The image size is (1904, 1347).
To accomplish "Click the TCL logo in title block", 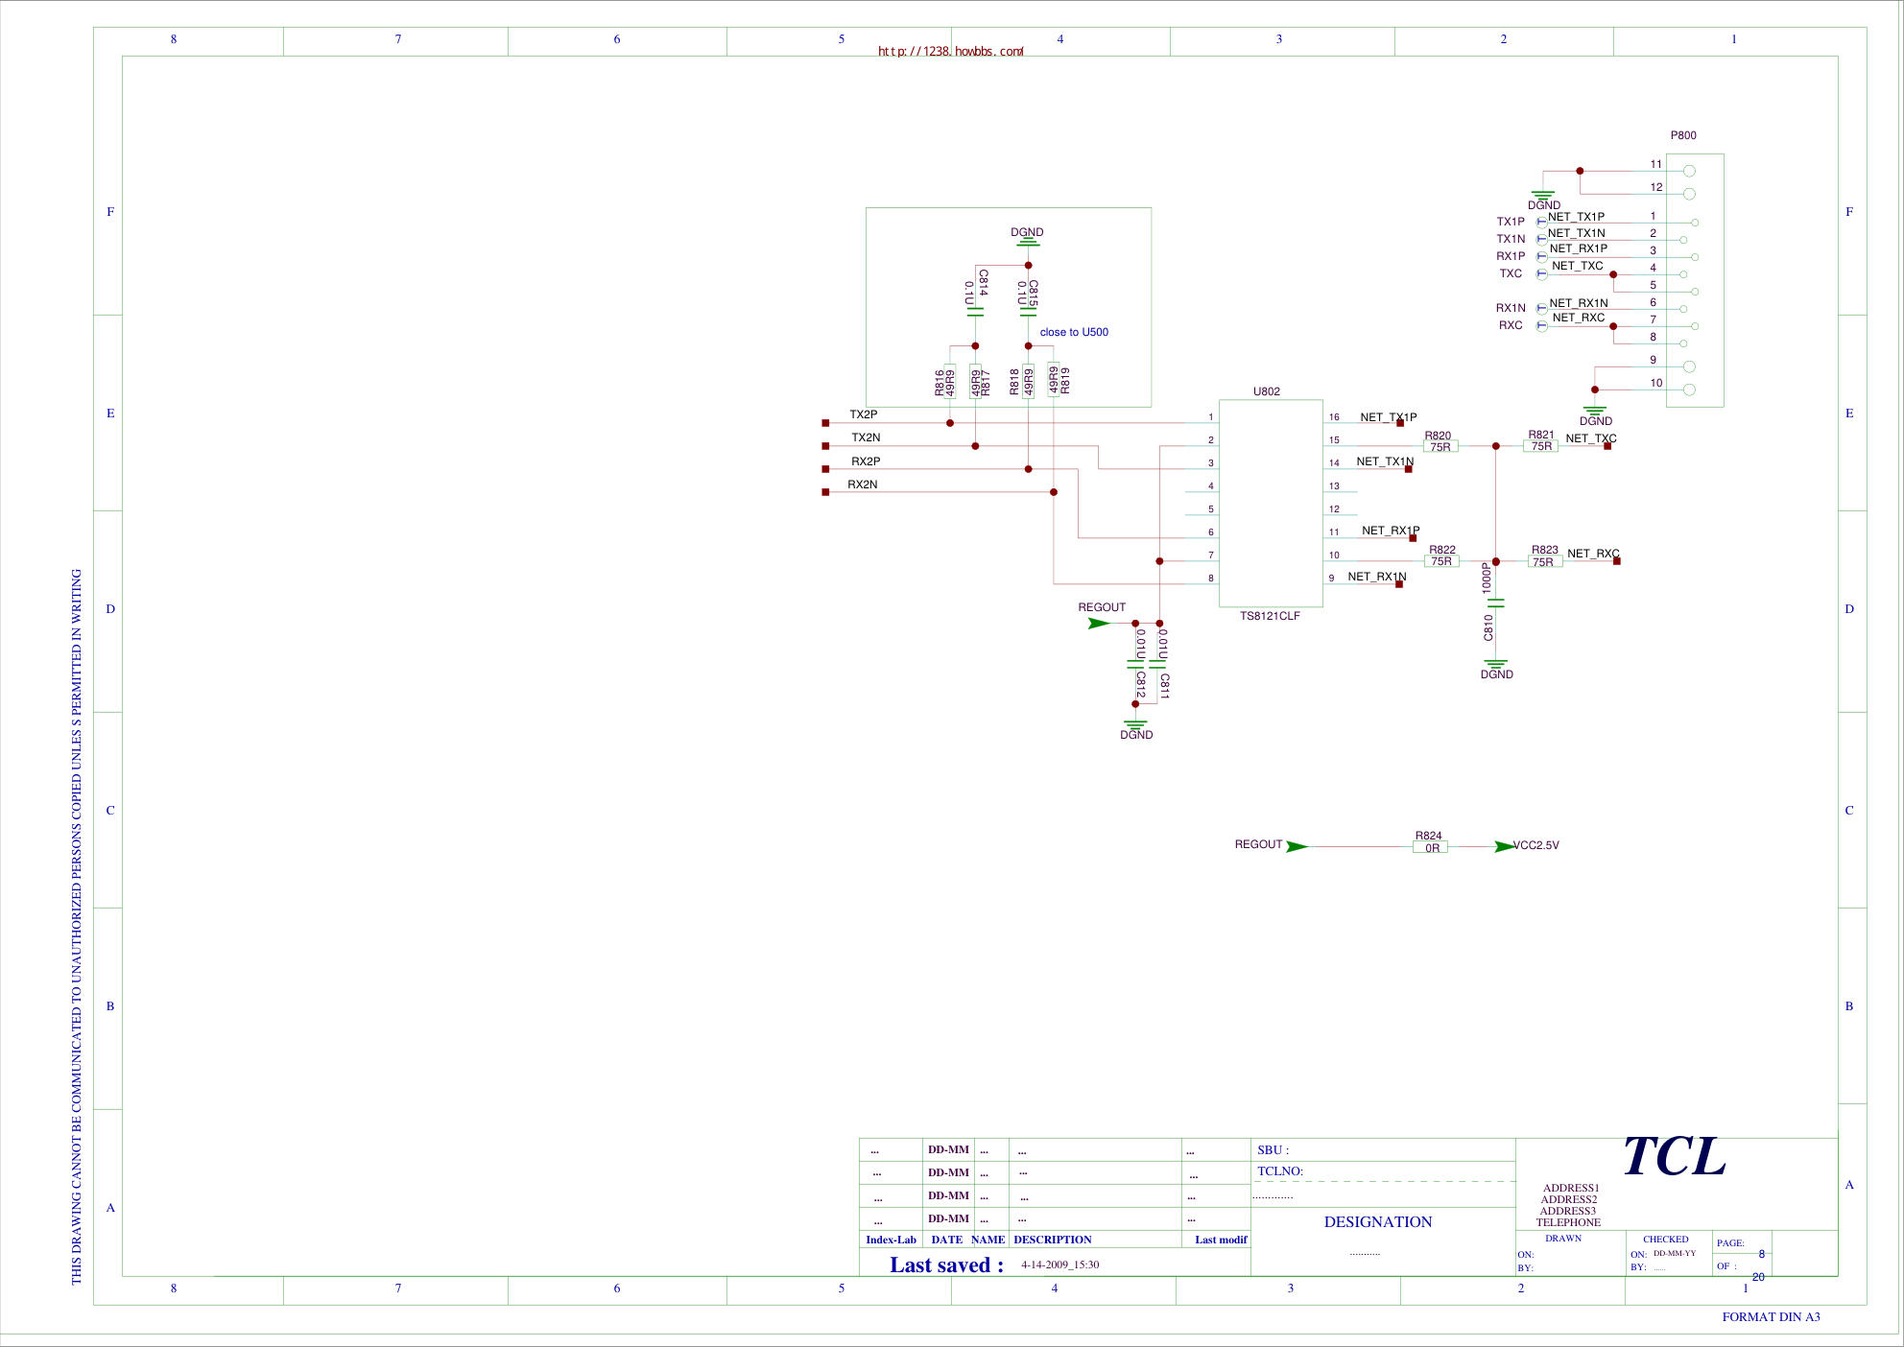I will (1675, 1156).
